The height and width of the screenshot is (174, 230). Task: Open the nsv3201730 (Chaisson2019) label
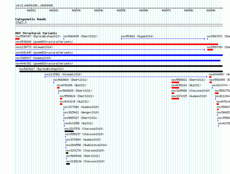click(85, 150)
